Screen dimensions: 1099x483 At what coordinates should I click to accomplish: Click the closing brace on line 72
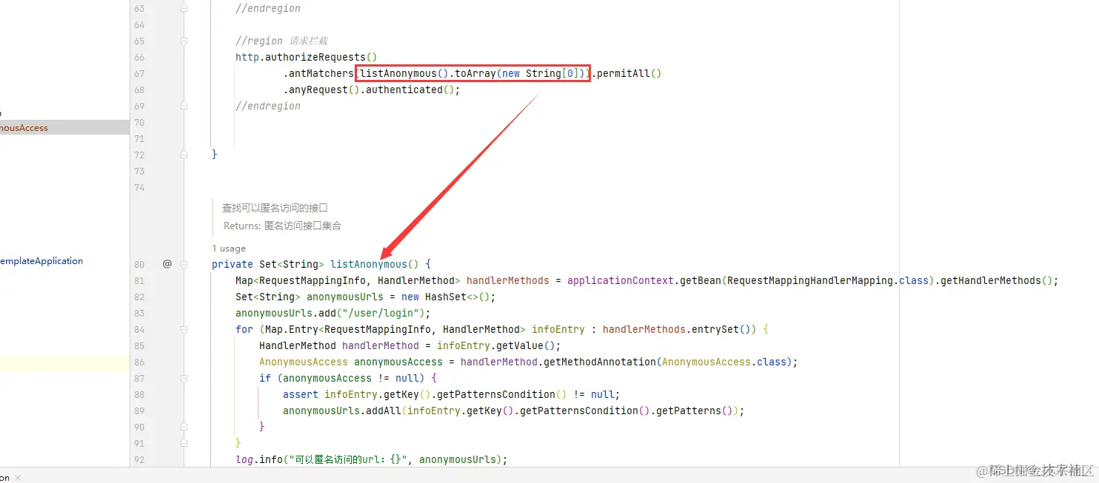click(x=215, y=155)
